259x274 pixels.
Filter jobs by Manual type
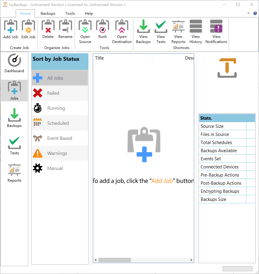pyautogui.click(x=60, y=168)
